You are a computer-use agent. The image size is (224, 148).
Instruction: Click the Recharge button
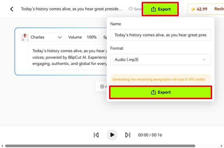[219, 9]
